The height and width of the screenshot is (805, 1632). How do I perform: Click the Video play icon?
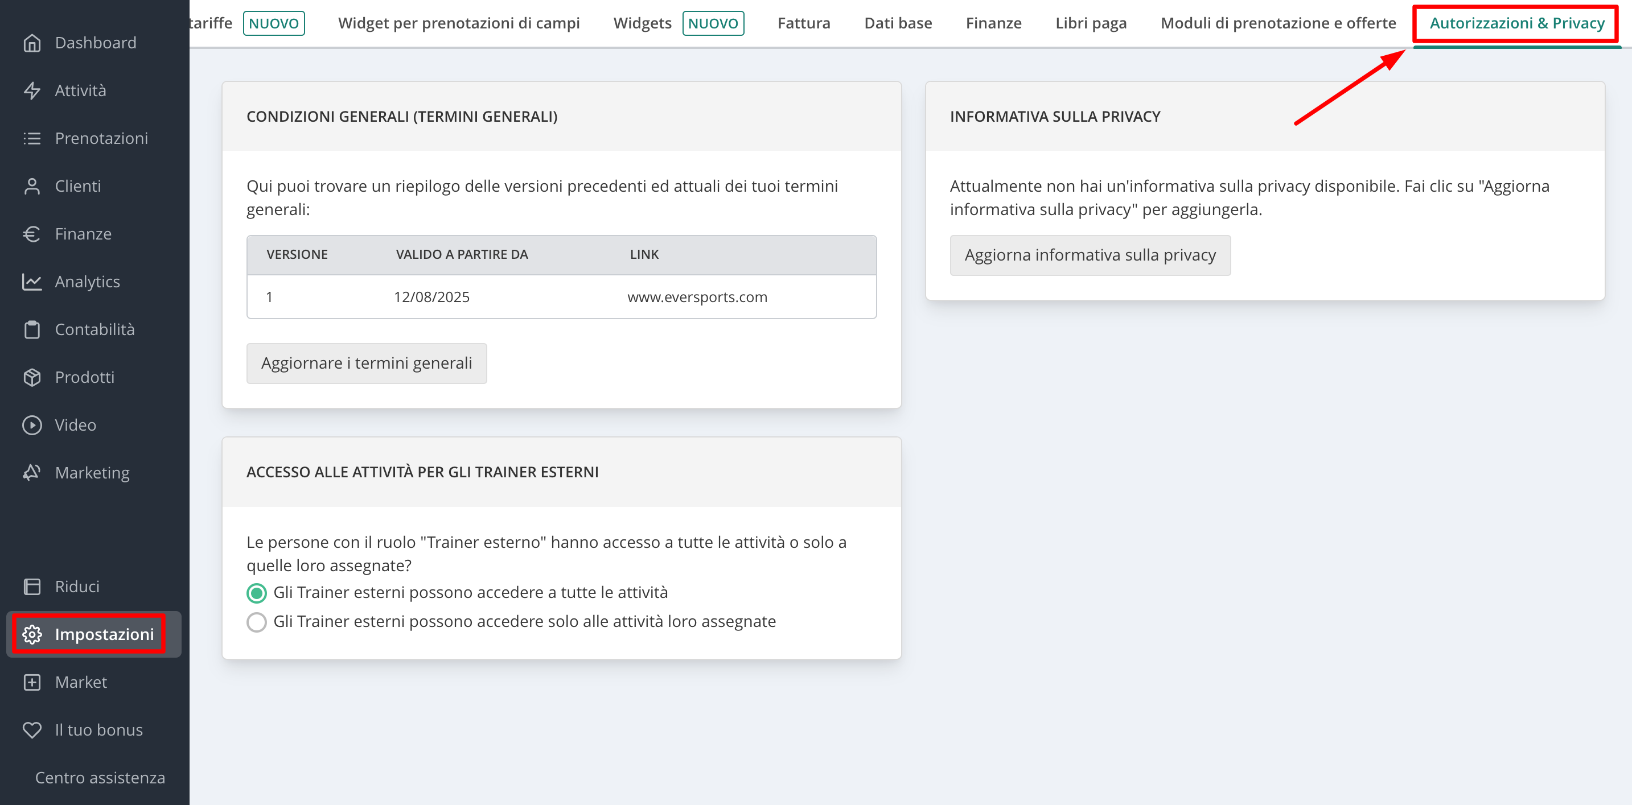click(32, 425)
